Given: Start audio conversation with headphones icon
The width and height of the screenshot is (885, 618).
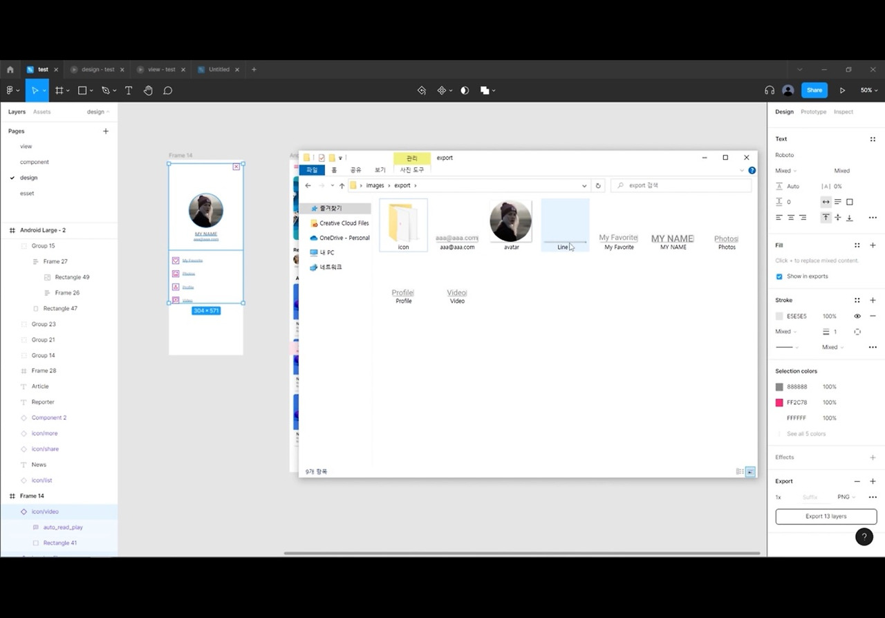Looking at the screenshot, I should coord(770,91).
